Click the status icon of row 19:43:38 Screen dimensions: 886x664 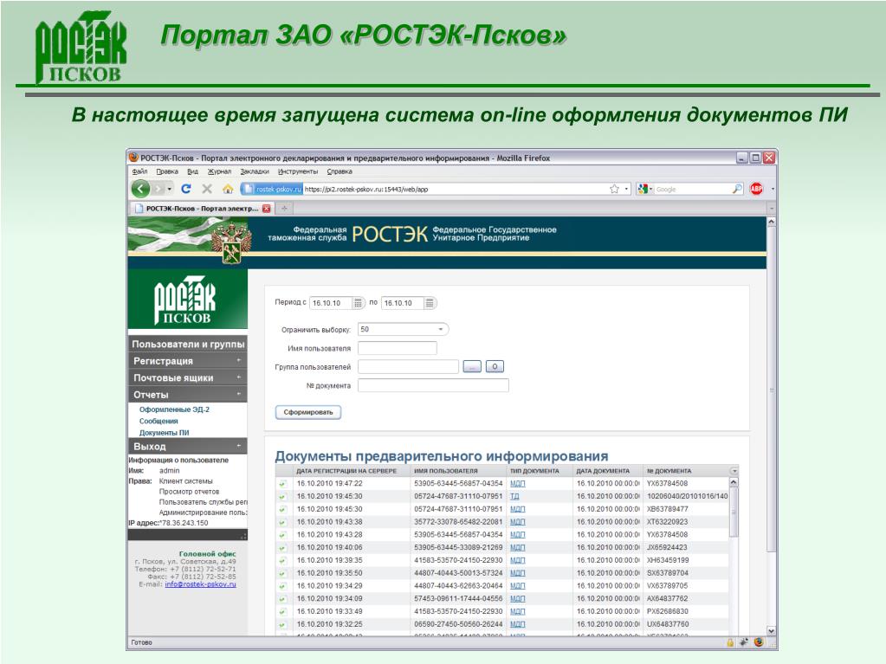[282, 522]
